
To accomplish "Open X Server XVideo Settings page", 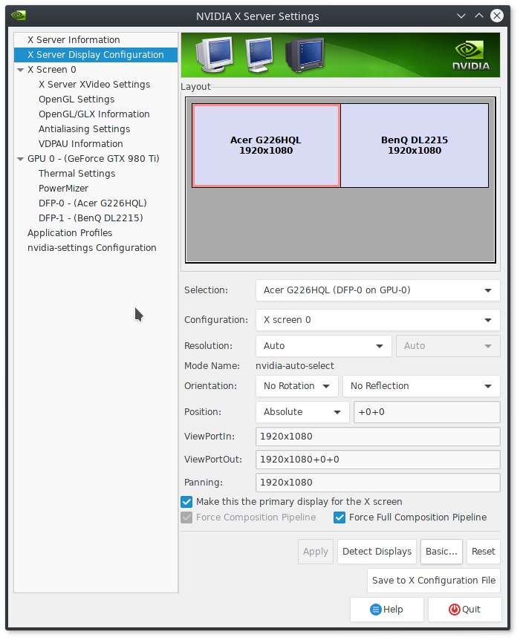I will pyautogui.click(x=94, y=85).
